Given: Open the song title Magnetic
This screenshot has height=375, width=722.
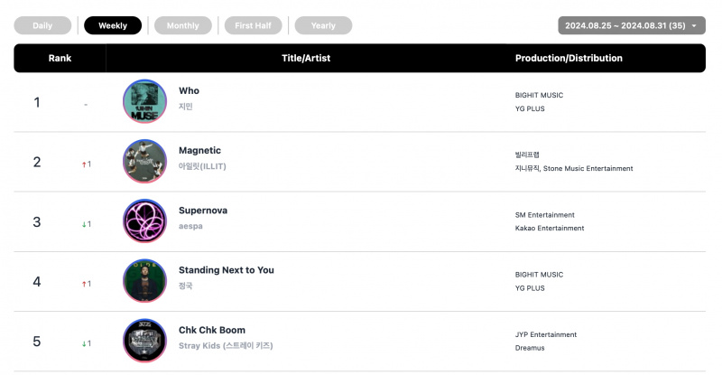Looking at the screenshot, I should [x=199, y=150].
